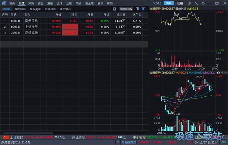Viewport: 228px width, 145px height.
Task: Click the small eye icon in status bar
Action: point(118,142)
